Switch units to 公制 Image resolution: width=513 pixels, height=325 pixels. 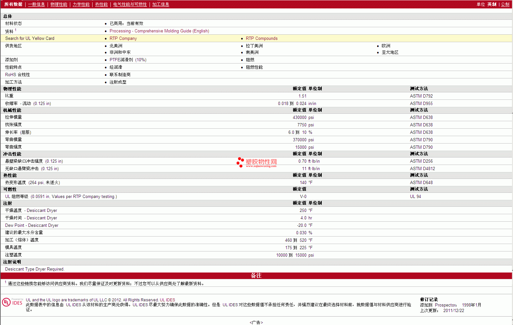pos(505,4)
